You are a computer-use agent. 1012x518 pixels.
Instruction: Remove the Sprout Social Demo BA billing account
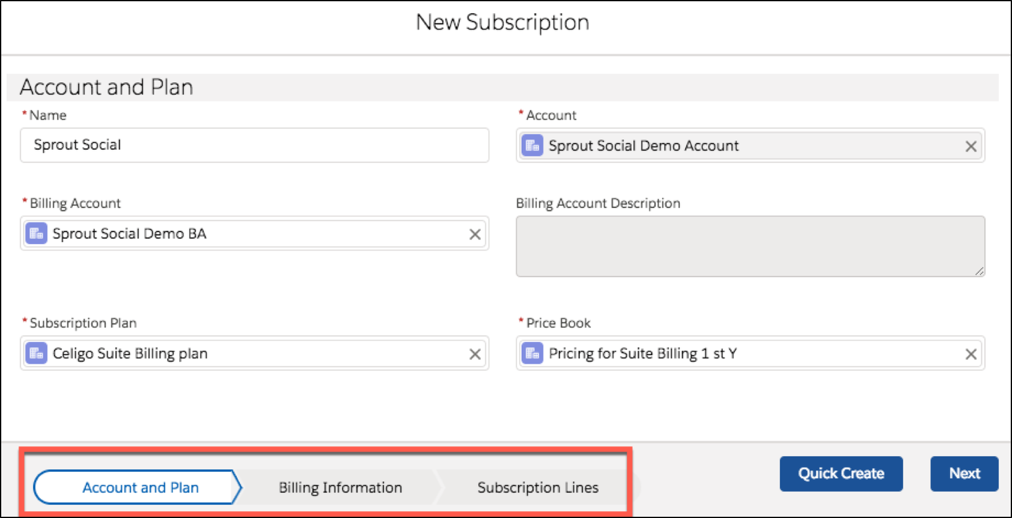(x=475, y=235)
